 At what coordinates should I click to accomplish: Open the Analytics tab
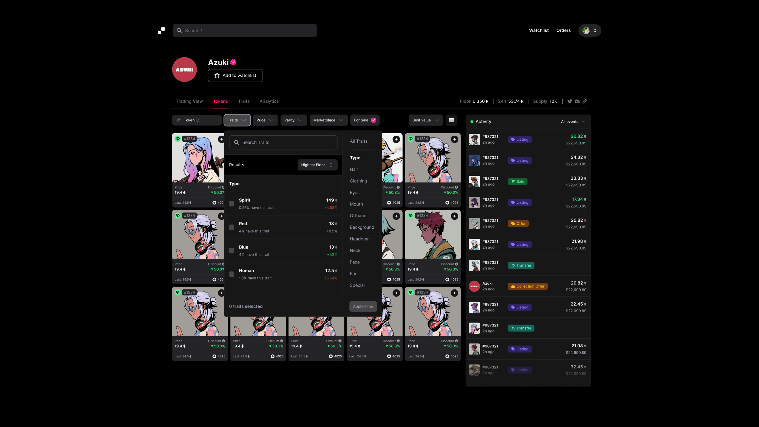(269, 101)
